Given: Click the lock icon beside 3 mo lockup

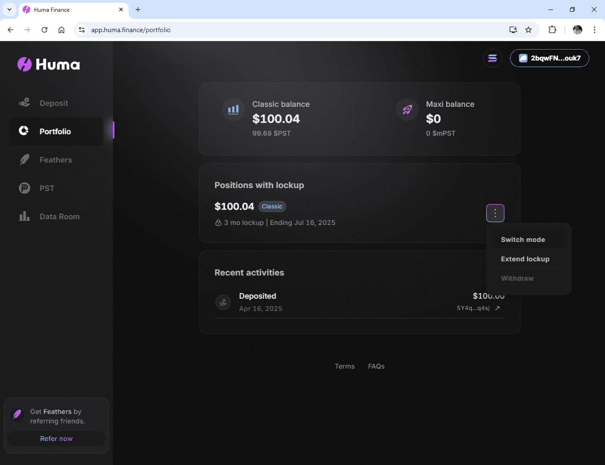Looking at the screenshot, I should tap(218, 223).
